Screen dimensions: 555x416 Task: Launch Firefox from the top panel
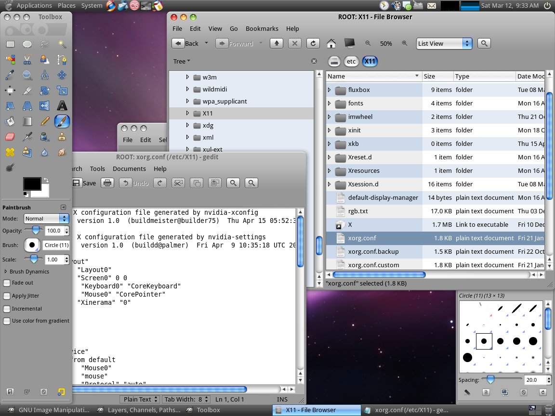[111, 5]
